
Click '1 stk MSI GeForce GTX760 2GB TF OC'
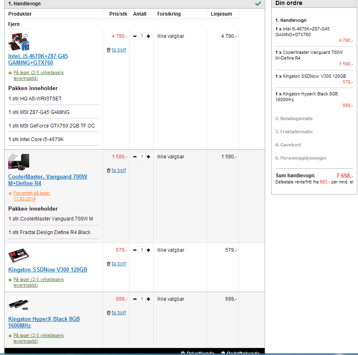(x=51, y=126)
